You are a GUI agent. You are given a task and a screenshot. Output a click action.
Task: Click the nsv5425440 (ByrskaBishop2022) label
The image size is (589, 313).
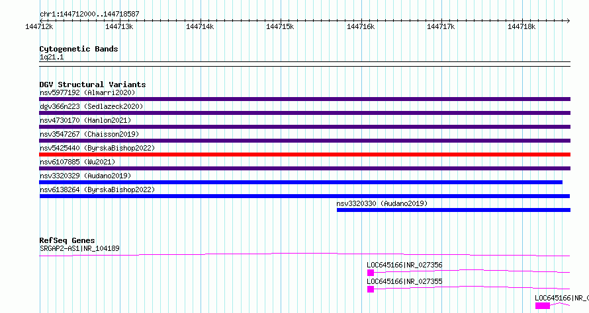[97, 148]
